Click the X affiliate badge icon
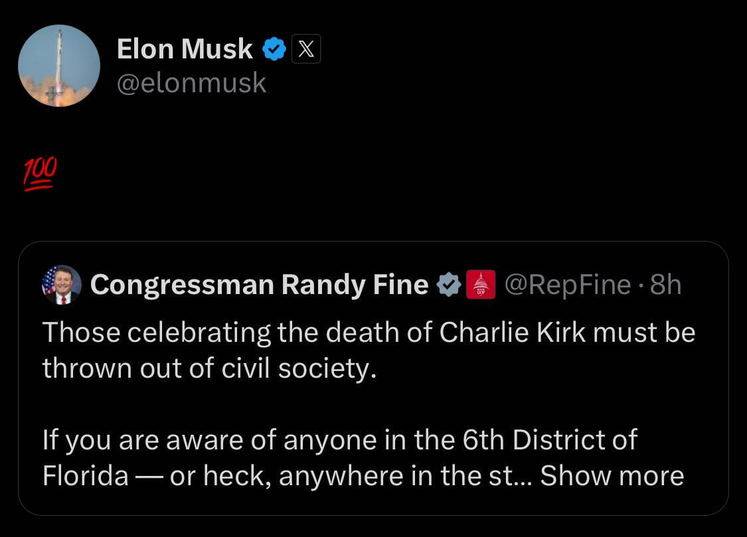747x537 pixels. tap(306, 49)
